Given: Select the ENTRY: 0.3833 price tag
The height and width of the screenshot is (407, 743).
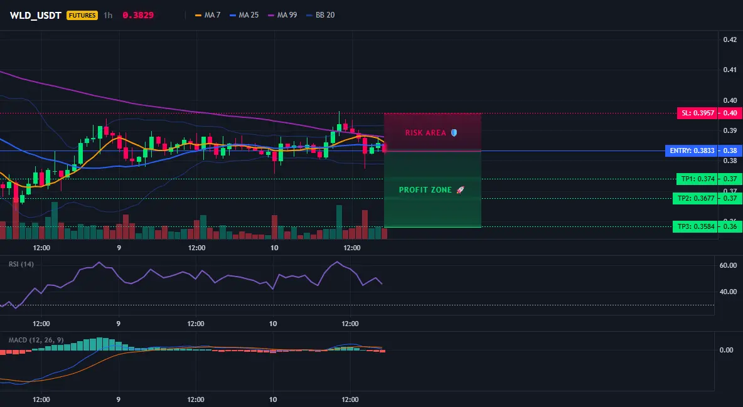Looking at the screenshot, I should coord(692,151).
